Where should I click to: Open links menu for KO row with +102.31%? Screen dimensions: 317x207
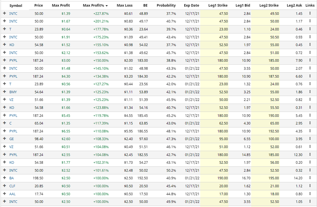(x=310, y=162)
